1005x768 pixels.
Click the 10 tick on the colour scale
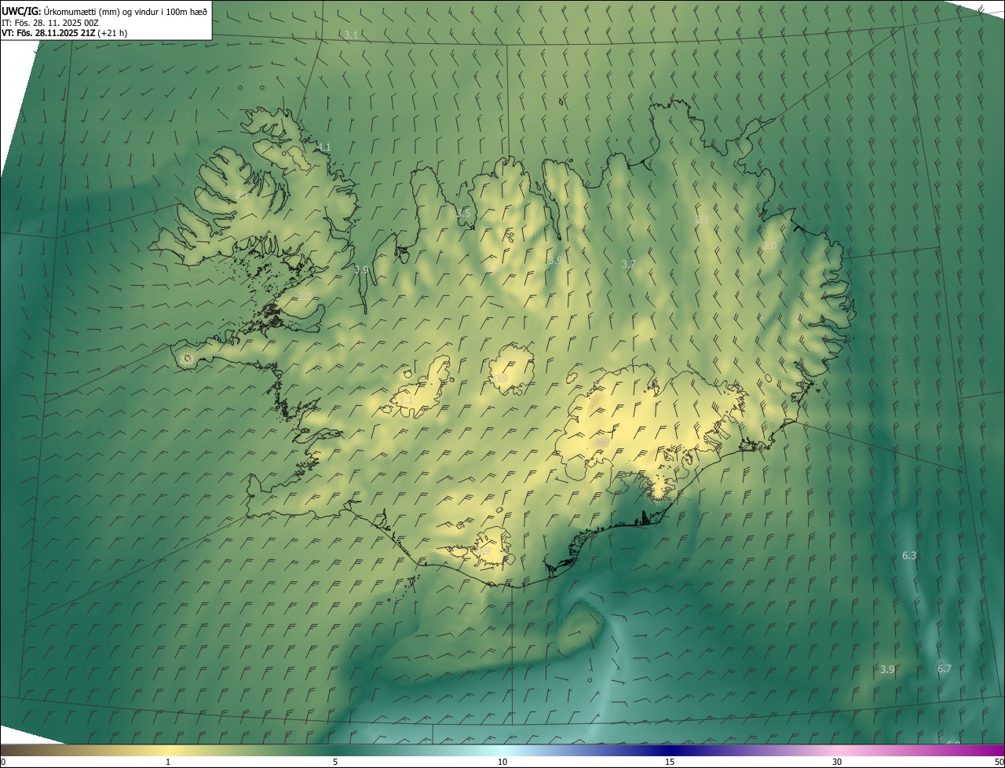coord(502,762)
